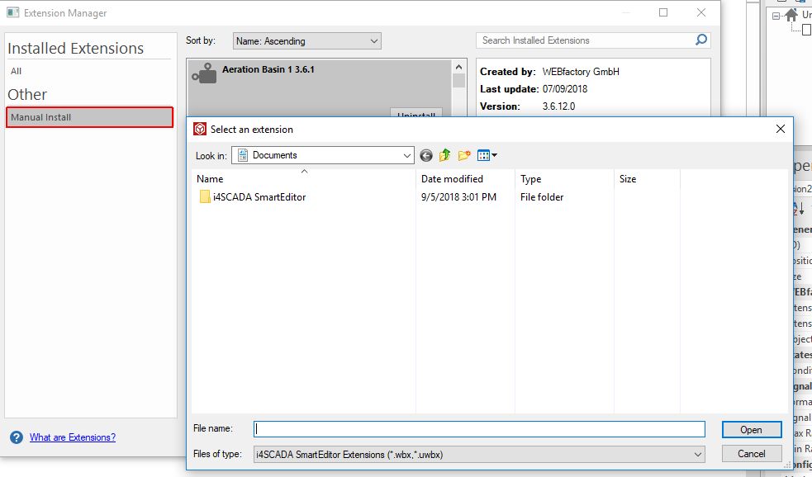
Task: Click the Create New Folder icon
Action: point(463,155)
